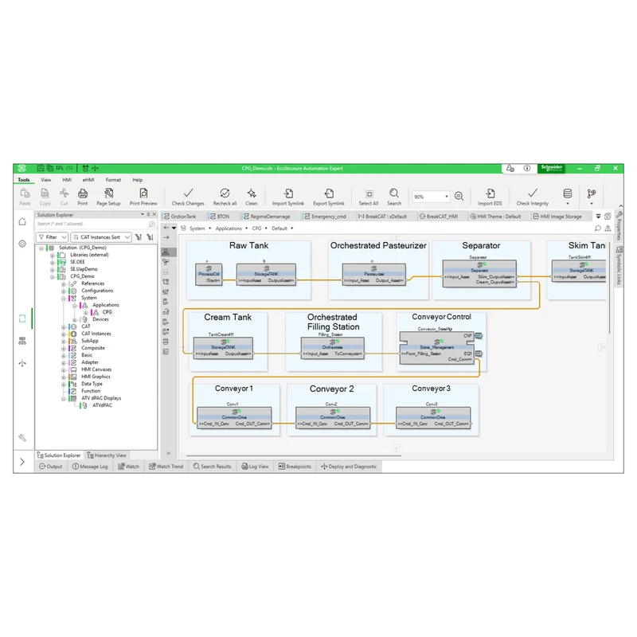This screenshot has width=637, height=637.
Task: Switch to the Hierarchy View tab
Action: point(107,455)
